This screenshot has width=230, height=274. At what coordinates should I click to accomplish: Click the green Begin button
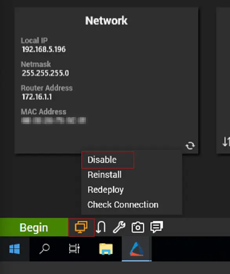34,227
